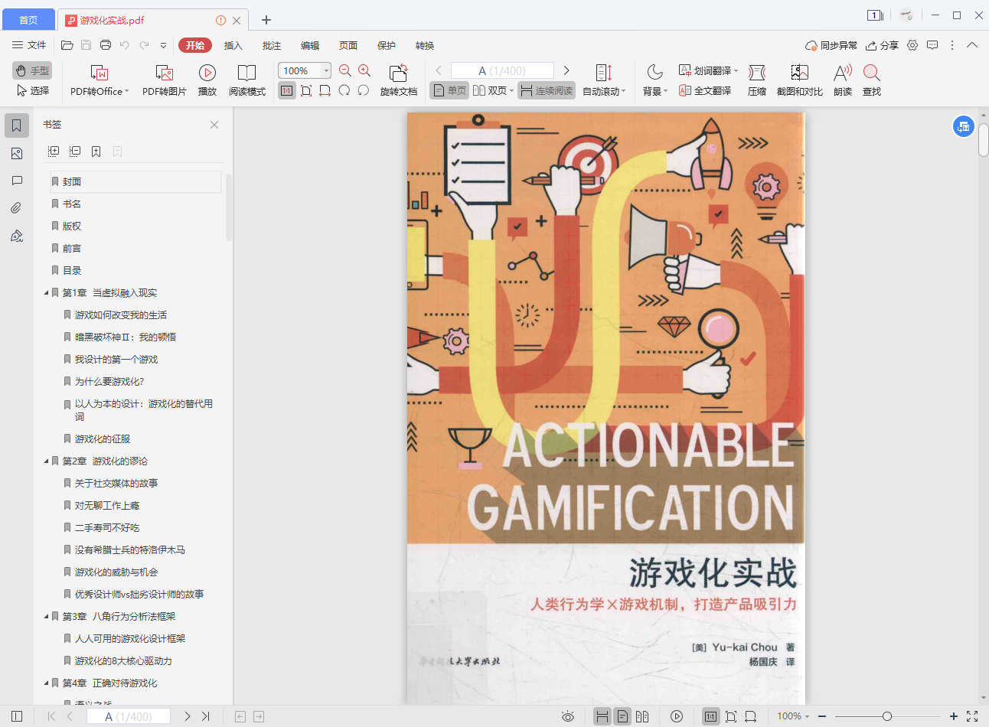Go to next page arrow in toolbar

566,70
